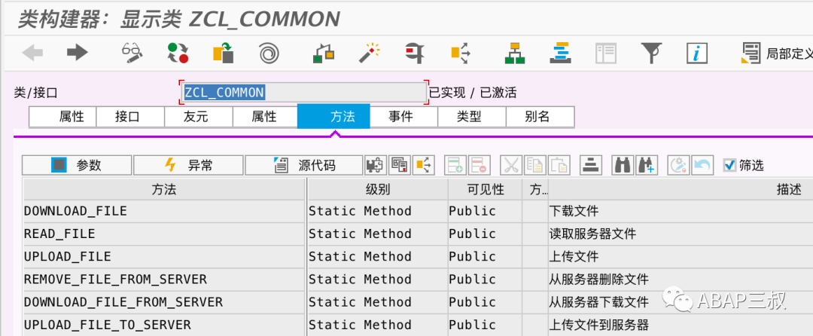
Task: Click the 上传文件到服务器 description cell
Action: [x=681, y=325]
